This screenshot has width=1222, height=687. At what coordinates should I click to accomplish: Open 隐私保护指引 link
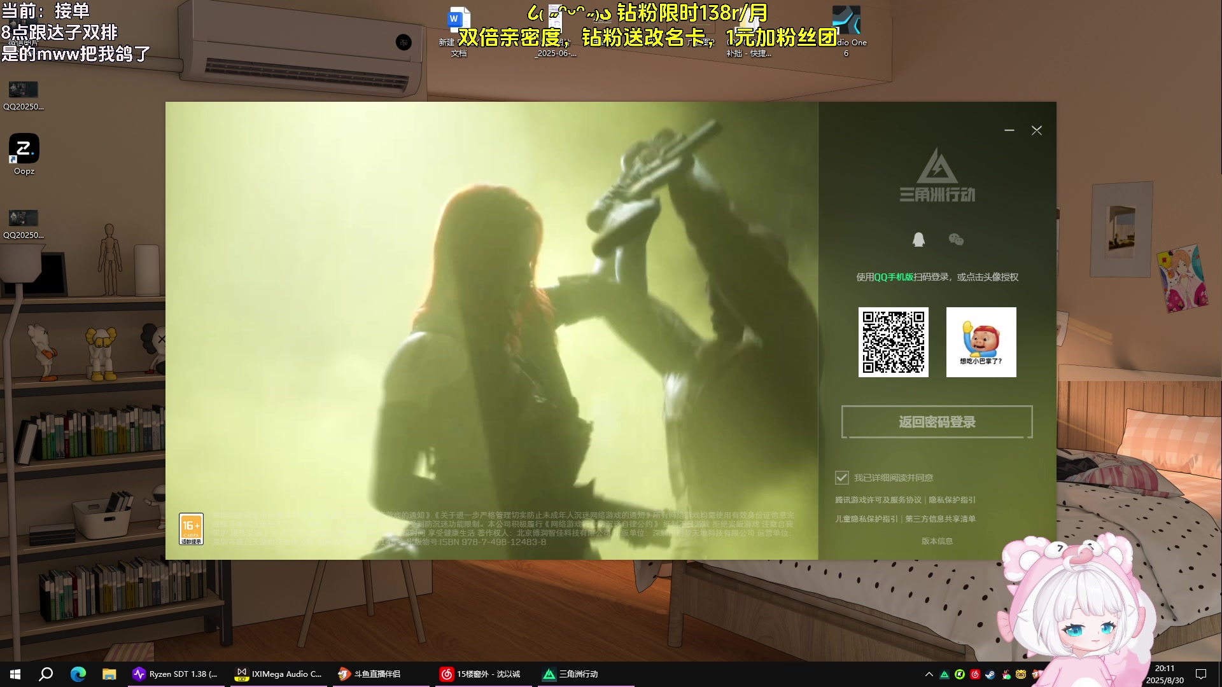[952, 500]
